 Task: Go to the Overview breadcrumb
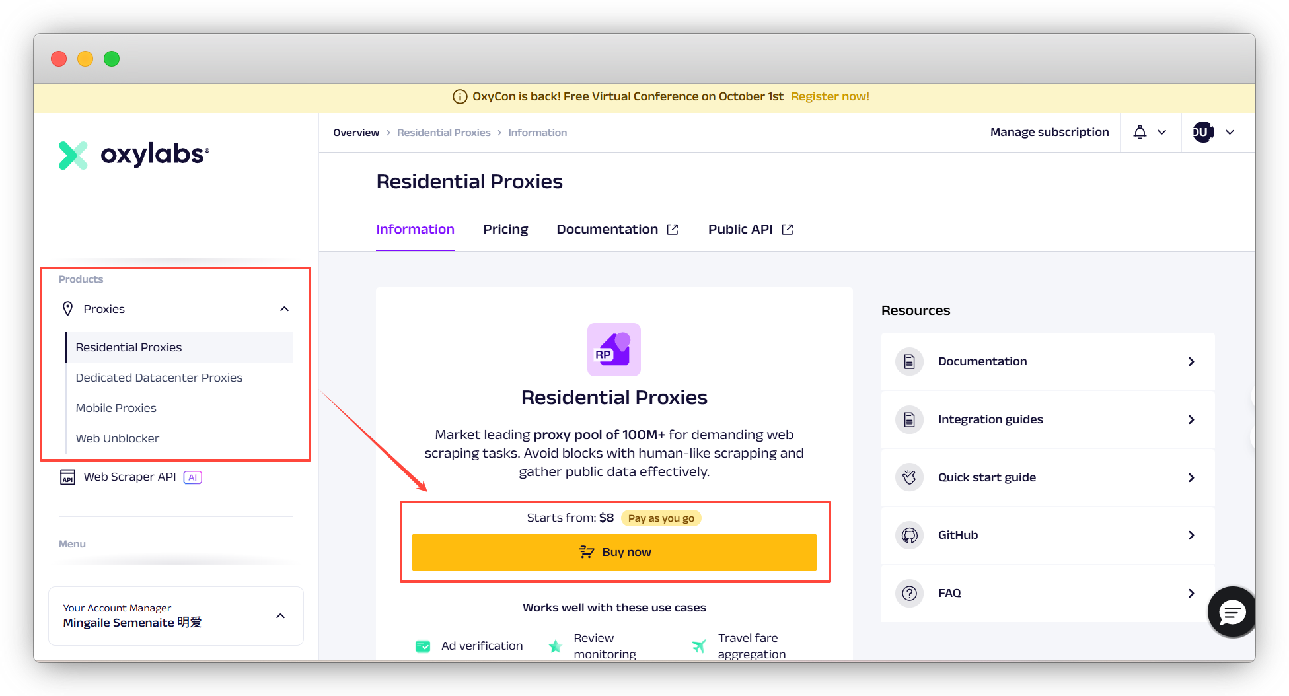point(356,133)
